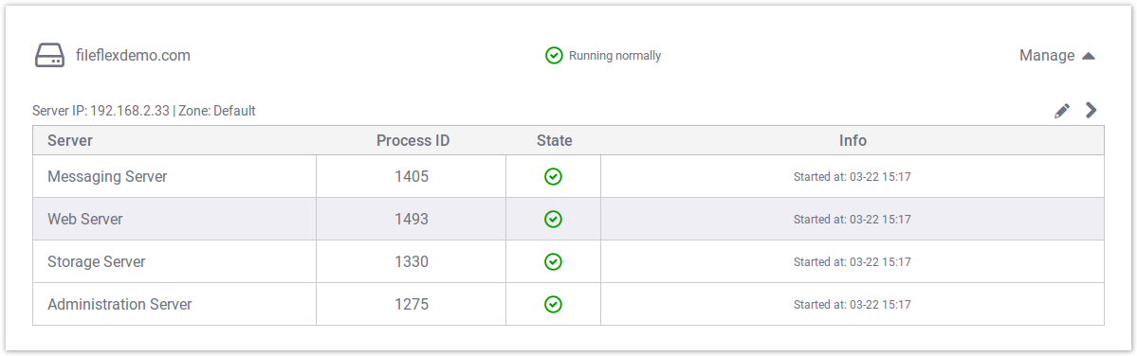The width and height of the screenshot is (1137, 356).
Task: Select the Administration Server row
Action: pyautogui.click(x=569, y=304)
